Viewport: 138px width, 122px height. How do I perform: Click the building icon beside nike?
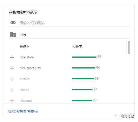pyautogui.click(x=13, y=35)
